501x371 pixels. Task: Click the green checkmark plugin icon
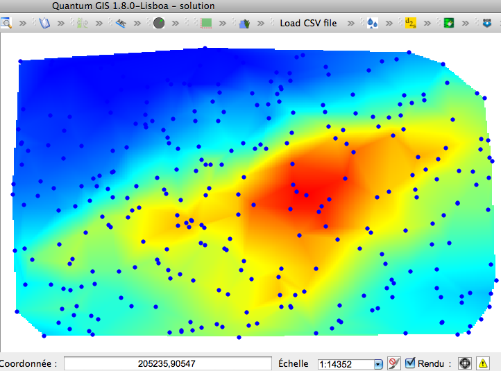click(x=449, y=23)
